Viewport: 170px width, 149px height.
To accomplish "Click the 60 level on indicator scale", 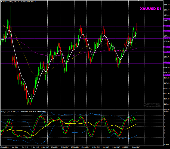I will coord(165,123).
